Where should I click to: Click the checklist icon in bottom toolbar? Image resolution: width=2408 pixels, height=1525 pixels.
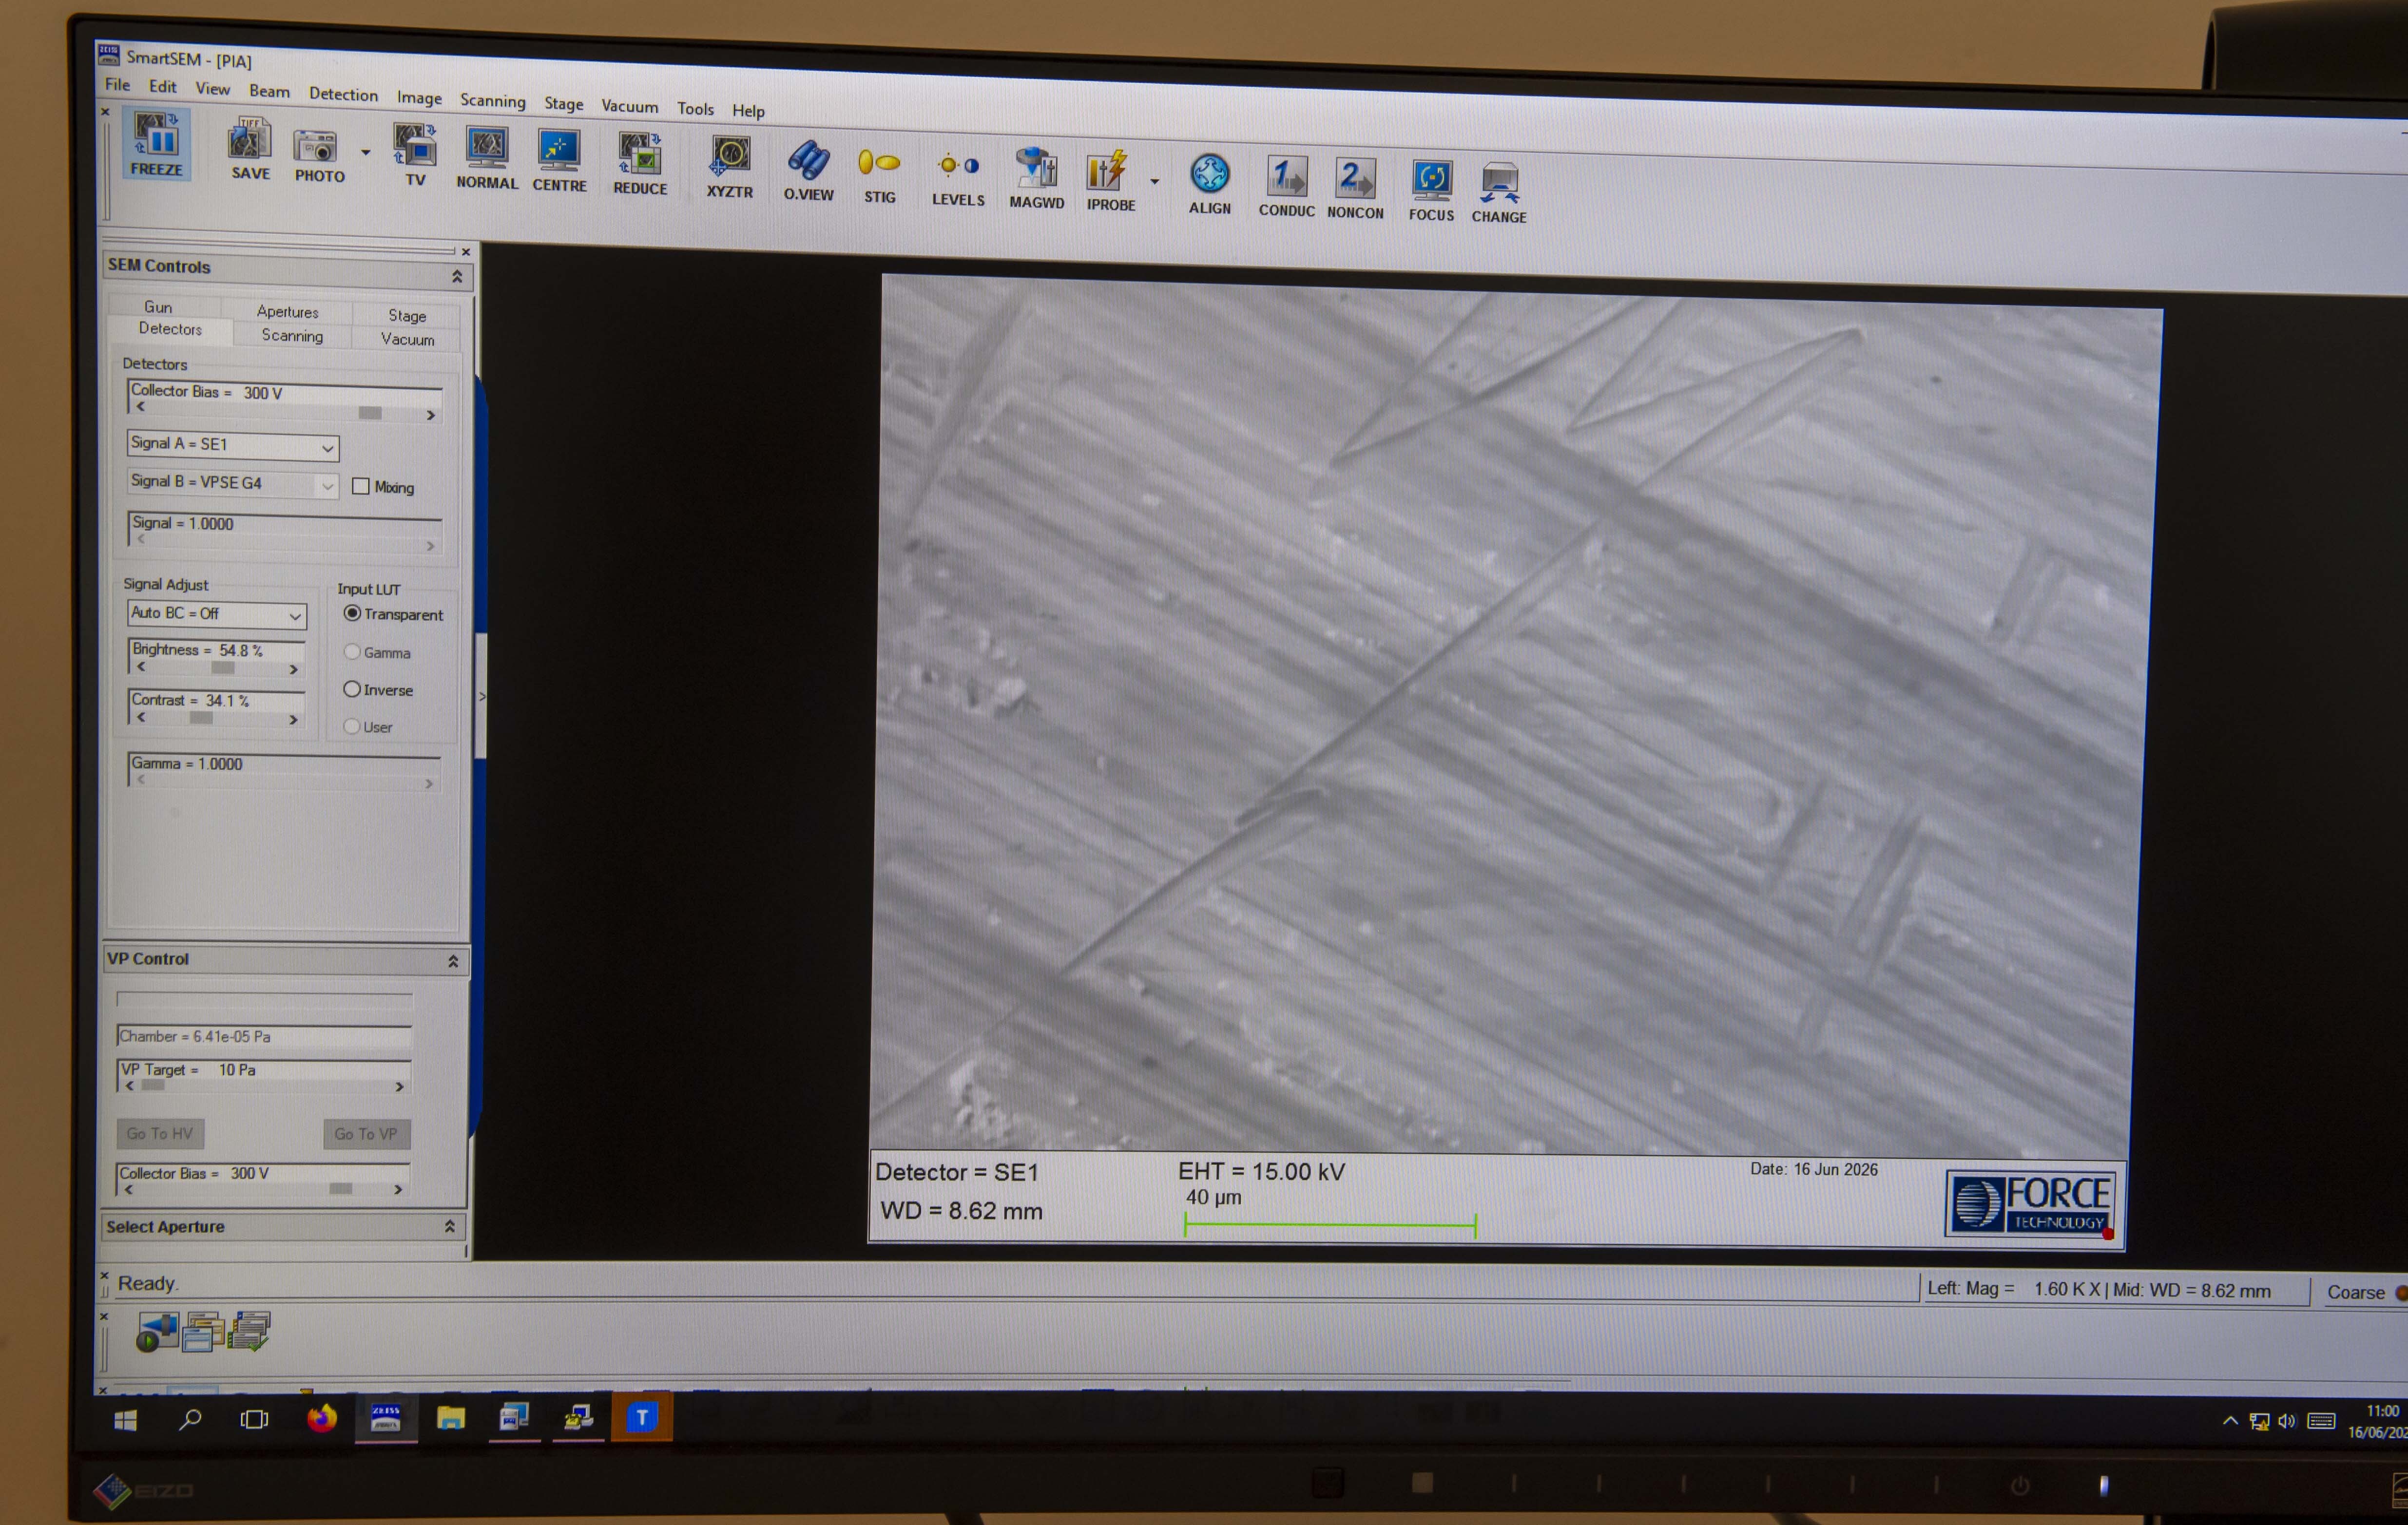(x=249, y=1332)
